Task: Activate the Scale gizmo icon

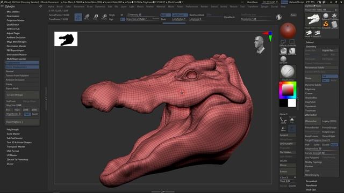Action: tap(96, 17)
